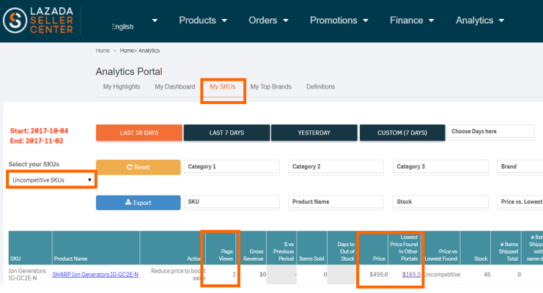The height and width of the screenshot is (293, 543).
Task: Select CUSTOM (7 DAYS) range
Action: coord(402,133)
